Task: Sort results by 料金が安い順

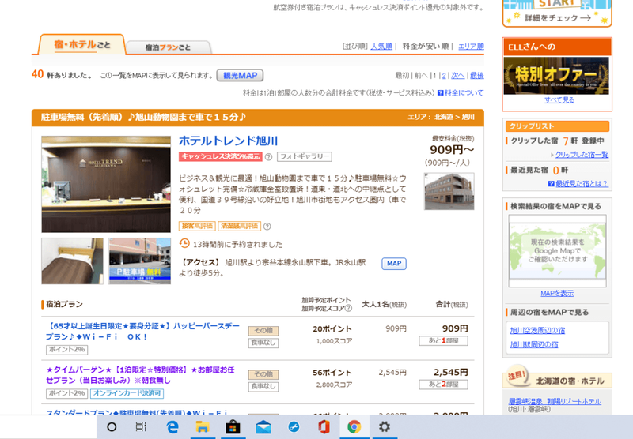Action: tap(426, 47)
